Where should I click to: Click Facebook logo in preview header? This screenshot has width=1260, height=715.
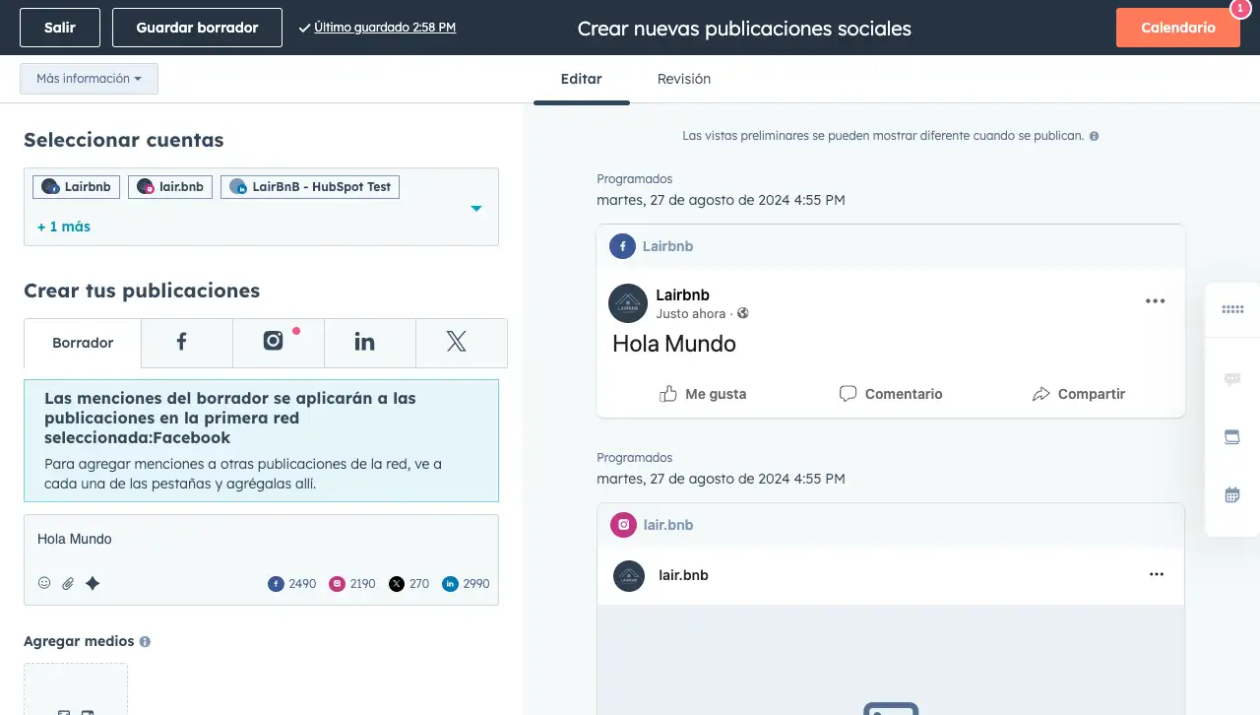pyautogui.click(x=622, y=246)
